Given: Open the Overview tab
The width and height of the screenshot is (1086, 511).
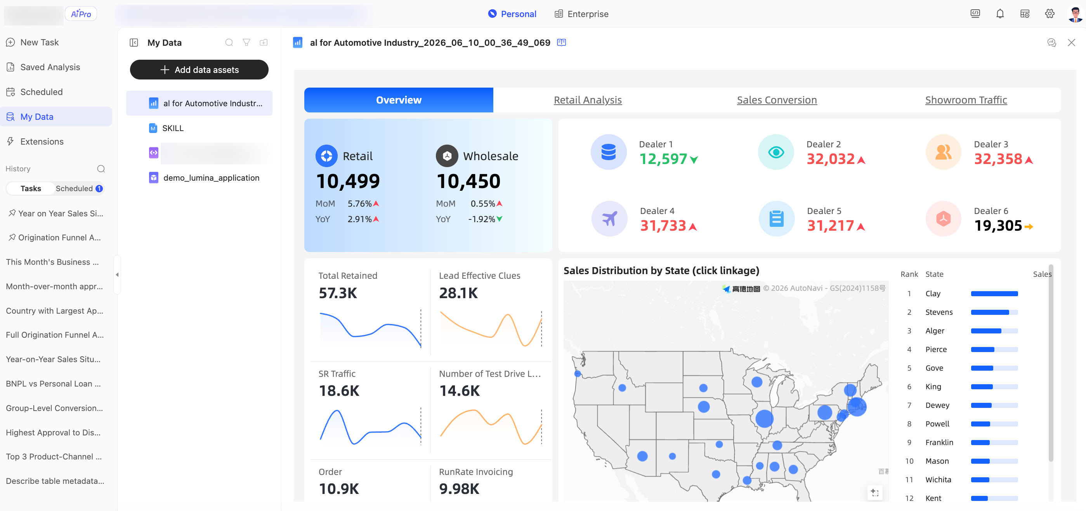Looking at the screenshot, I should (398, 100).
